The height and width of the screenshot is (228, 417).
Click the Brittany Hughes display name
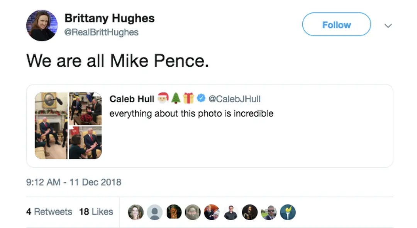(x=109, y=18)
